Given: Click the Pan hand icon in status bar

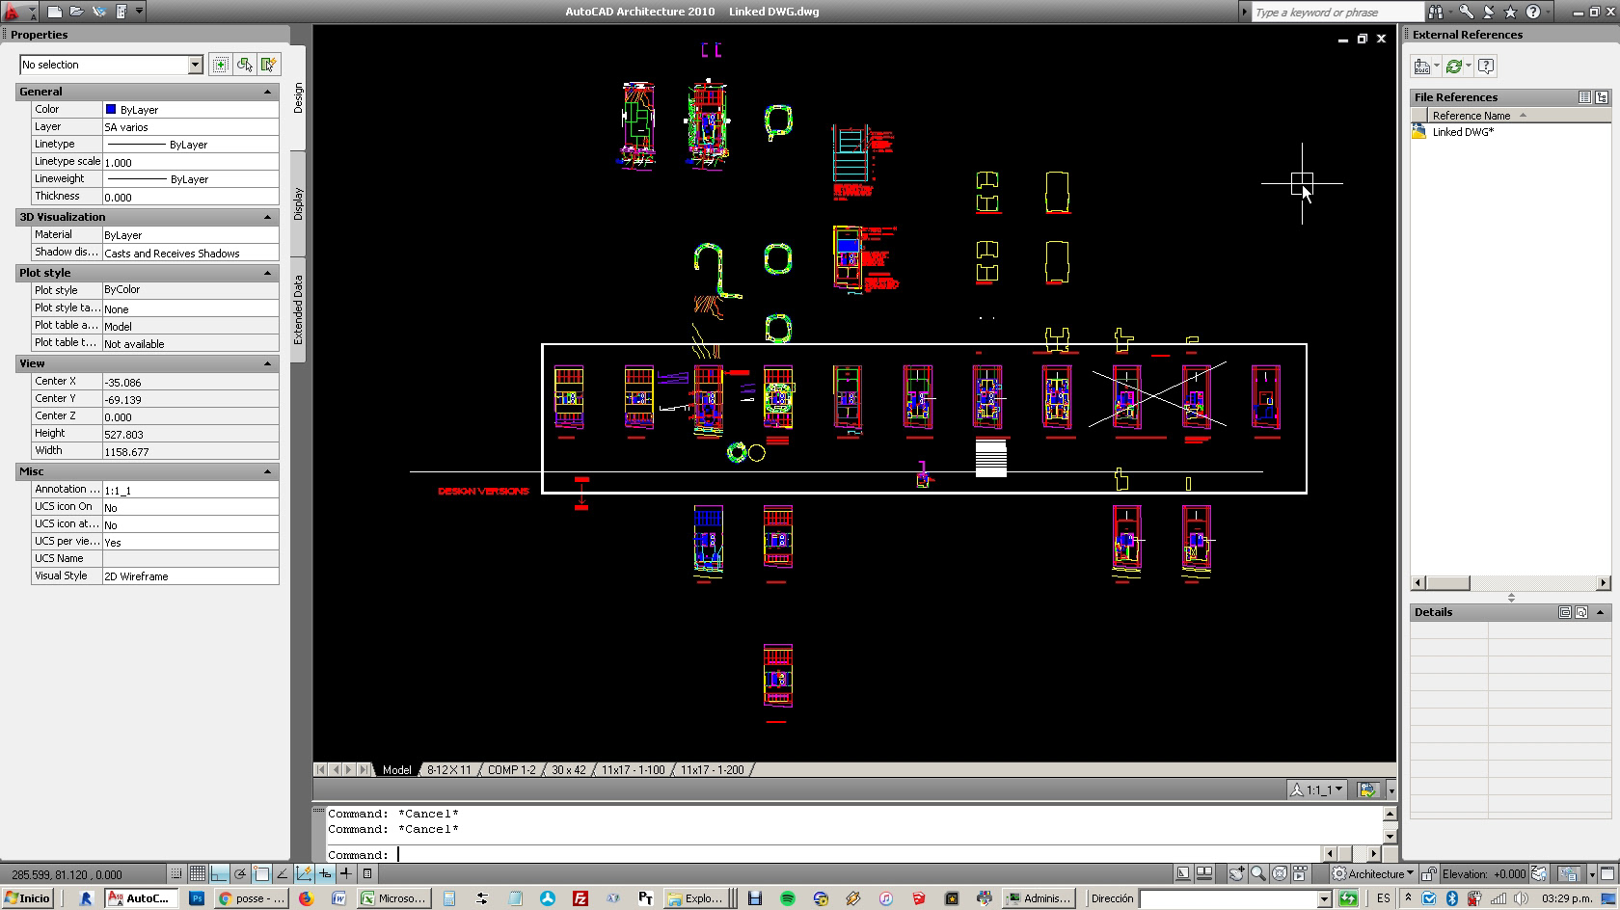Looking at the screenshot, I should pyautogui.click(x=1237, y=874).
